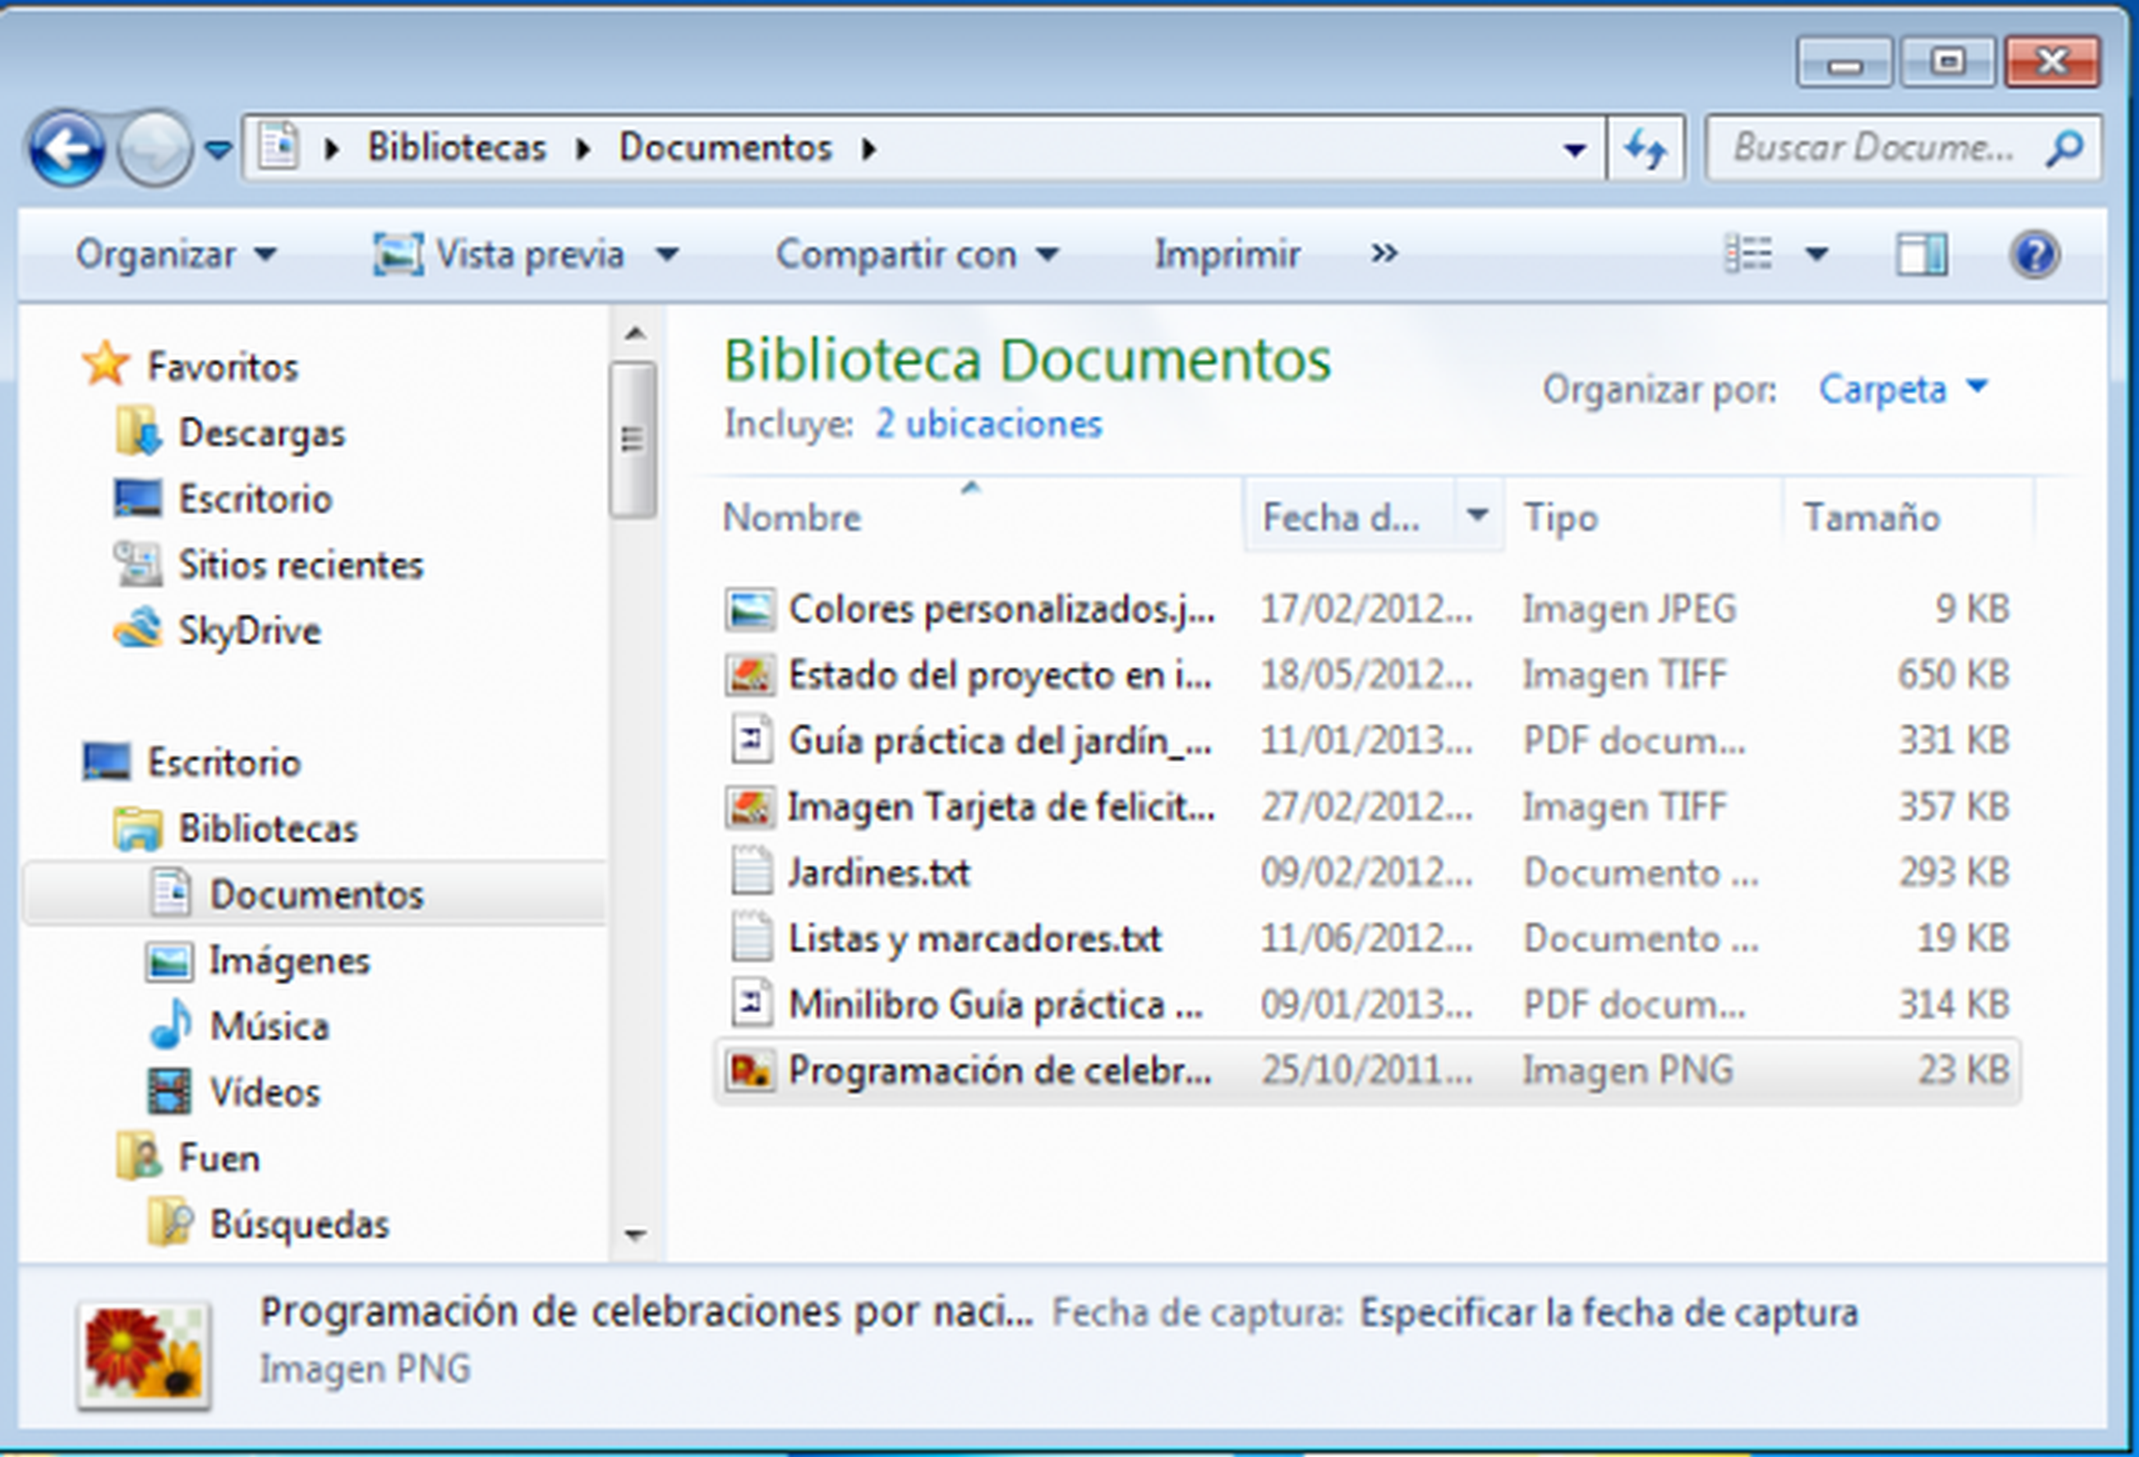The image size is (2139, 1457).
Task: Toggle the preview pane icon
Action: click(1921, 254)
